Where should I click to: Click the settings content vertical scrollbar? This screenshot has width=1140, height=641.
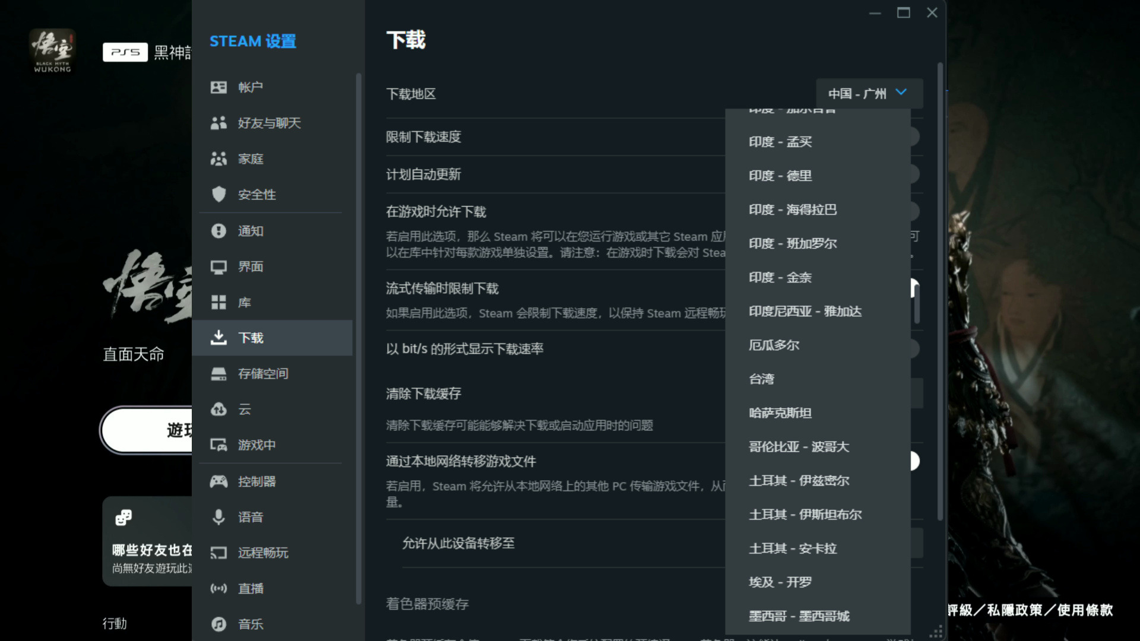(940, 291)
